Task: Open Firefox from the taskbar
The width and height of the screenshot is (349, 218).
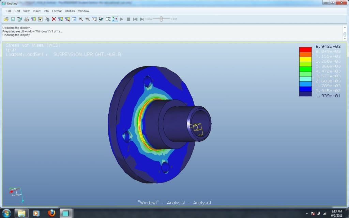Action: tap(51, 214)
